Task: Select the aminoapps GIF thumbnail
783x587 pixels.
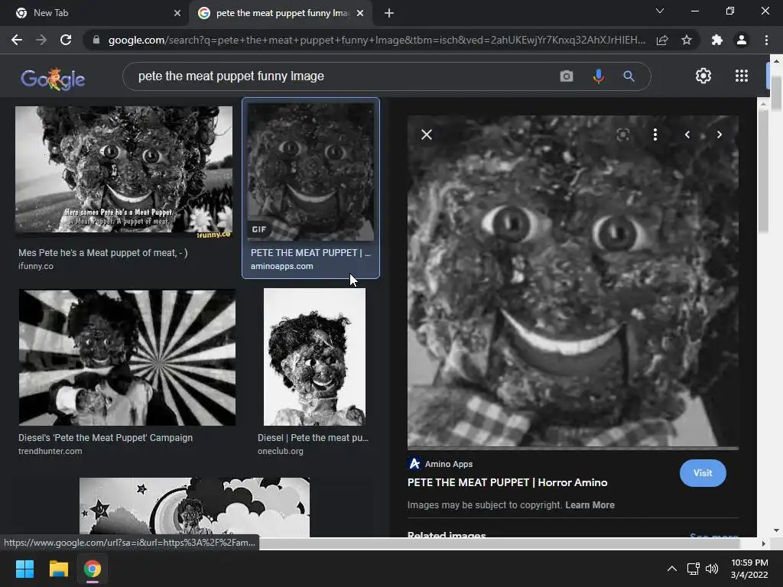Action: [310, 171]
